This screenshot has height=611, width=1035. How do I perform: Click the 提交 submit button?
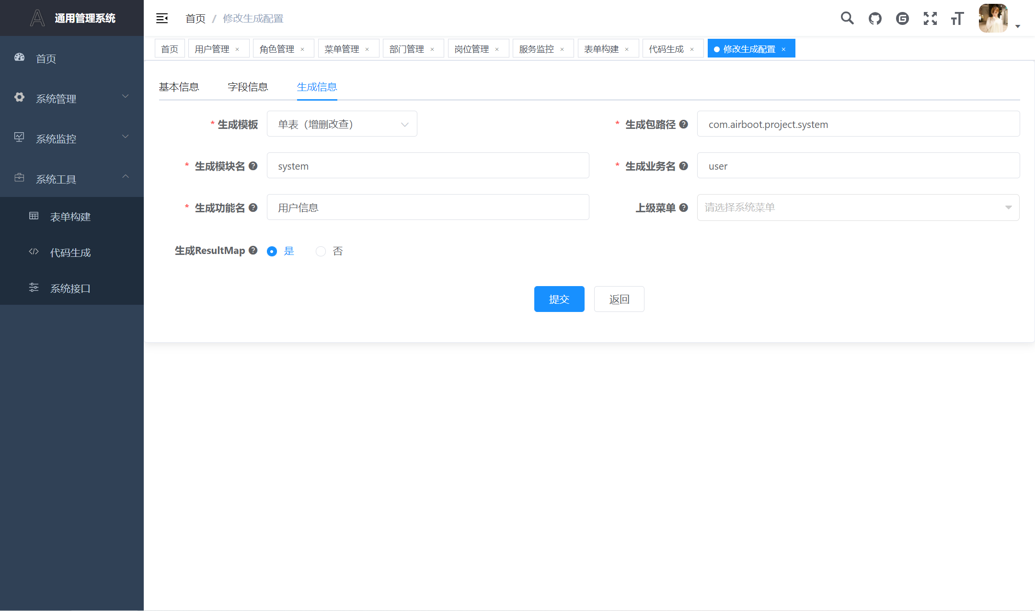[559, 299]
